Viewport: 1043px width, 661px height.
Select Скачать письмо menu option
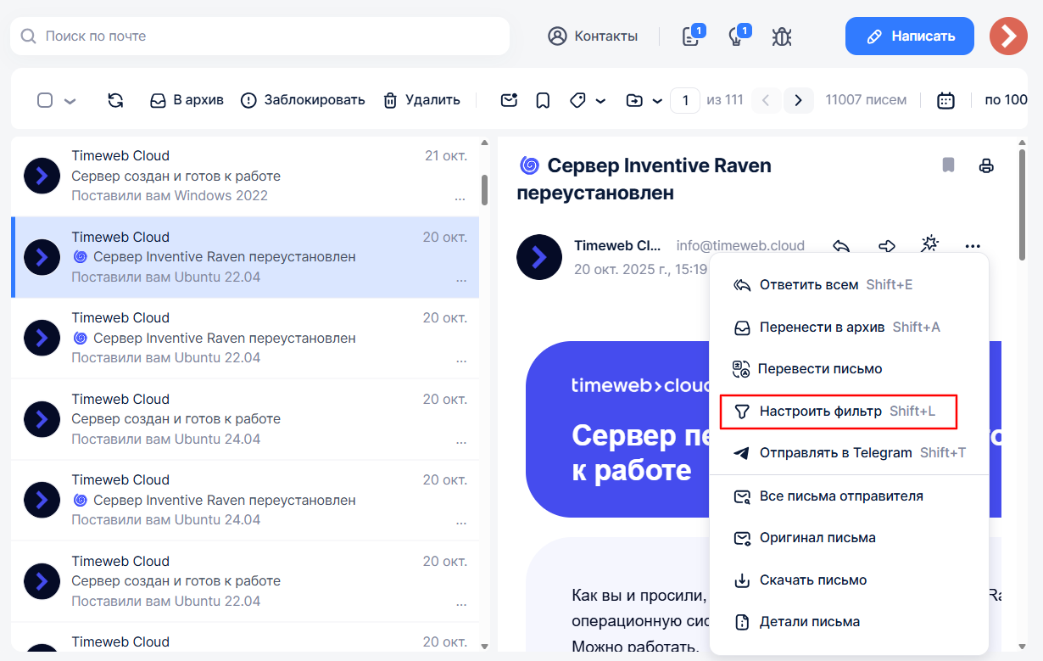812,580
